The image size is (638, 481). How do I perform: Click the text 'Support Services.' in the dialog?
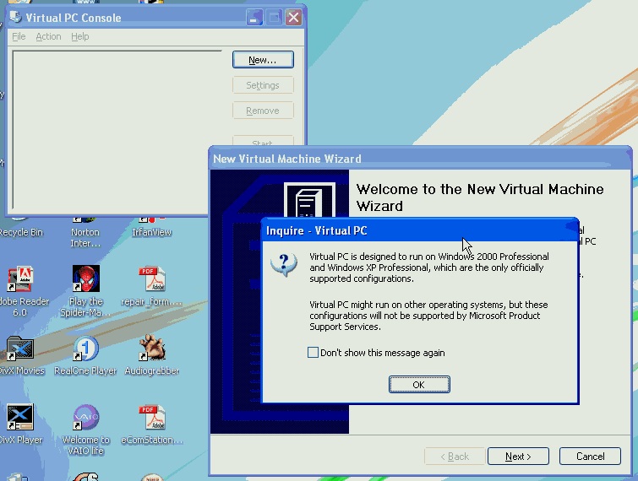point(345,327)
